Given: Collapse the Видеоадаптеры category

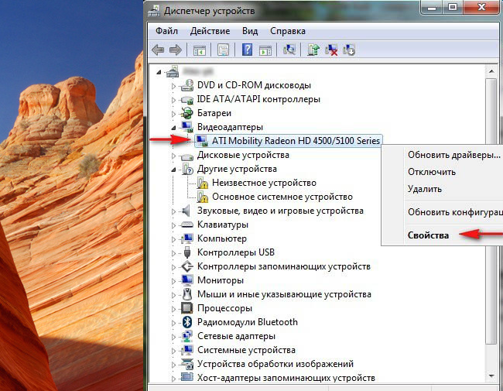Looking at the screenshot, I should [174, 126].
